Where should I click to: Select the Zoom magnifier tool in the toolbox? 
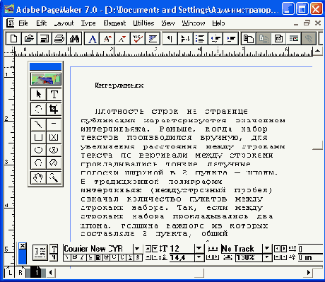pos(54,177)
